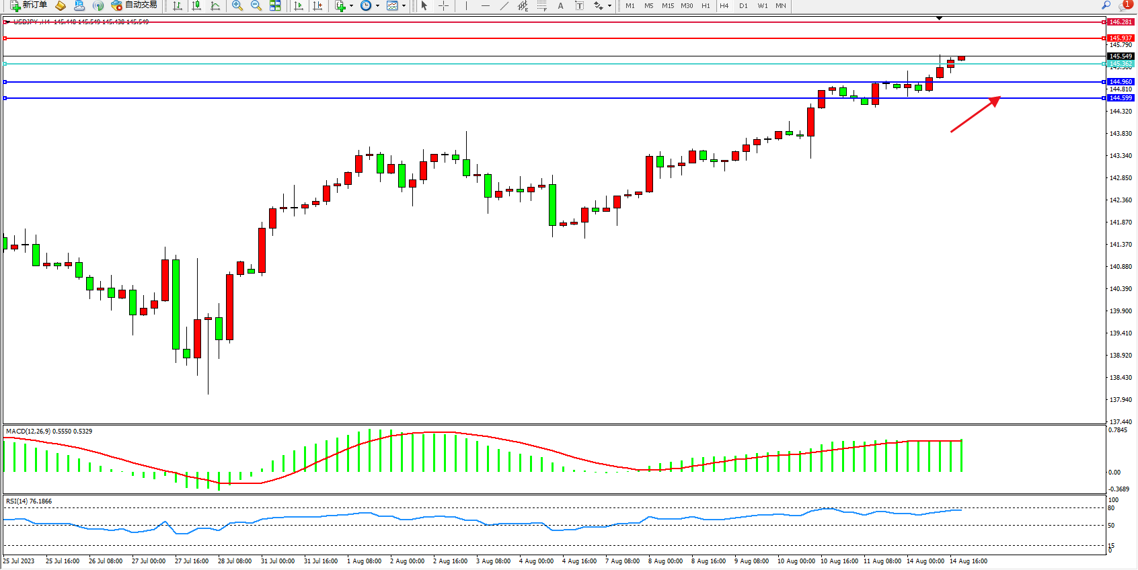Switch chart to candlestick mode
Image resolution: width=1138 pixels, height=570 pixels.
(x=196, y=5)
